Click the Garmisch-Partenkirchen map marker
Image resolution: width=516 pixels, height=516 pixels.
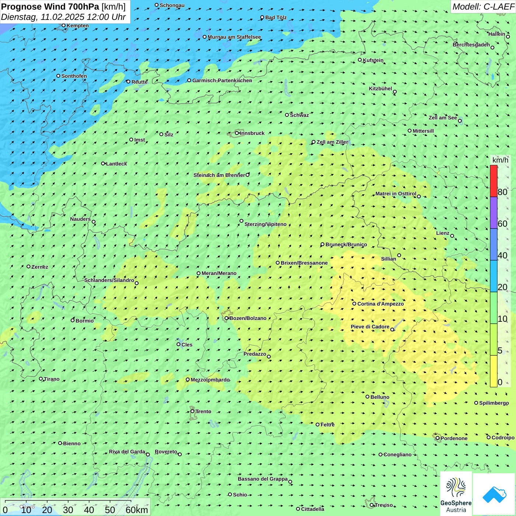point(189,80)
